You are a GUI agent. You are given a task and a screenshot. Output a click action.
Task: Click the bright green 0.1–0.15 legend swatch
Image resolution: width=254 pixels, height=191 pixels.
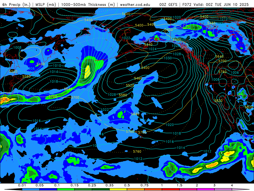pyautogui.click(x=66, y=189)
